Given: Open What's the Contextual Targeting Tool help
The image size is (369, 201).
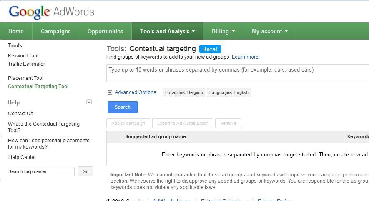Looking at the screenshot, I should (x=43, y=127).
